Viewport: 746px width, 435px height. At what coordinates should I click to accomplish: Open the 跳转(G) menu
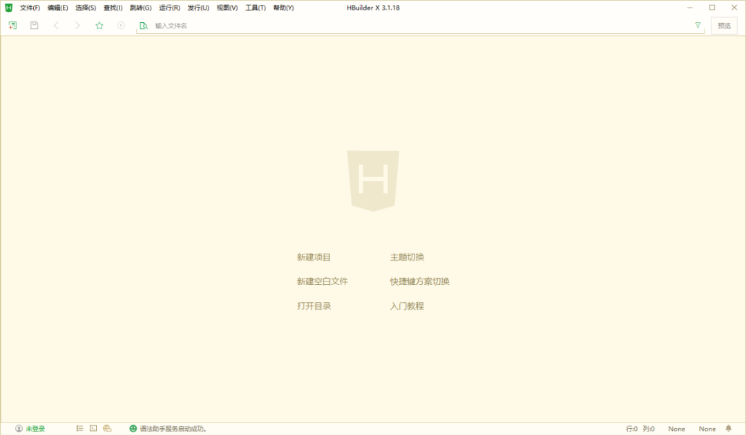[141, 8]
